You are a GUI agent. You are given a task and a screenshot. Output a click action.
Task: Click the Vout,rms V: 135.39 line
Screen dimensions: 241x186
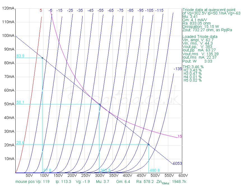click(x=200, y=54)
